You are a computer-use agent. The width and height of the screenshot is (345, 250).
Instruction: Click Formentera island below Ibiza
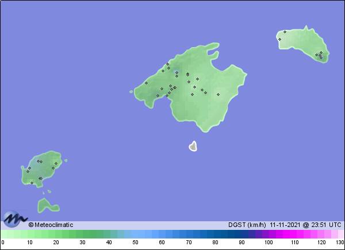tap(48, 206)
